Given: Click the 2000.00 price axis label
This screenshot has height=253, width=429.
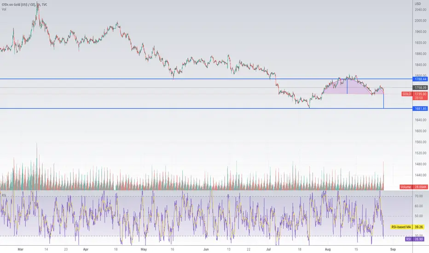Looking at the screenshot, I should pos(421,21).
